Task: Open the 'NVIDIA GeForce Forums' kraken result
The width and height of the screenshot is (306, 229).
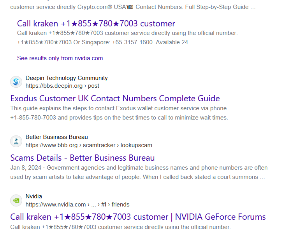Action: (x=138, y=217)
